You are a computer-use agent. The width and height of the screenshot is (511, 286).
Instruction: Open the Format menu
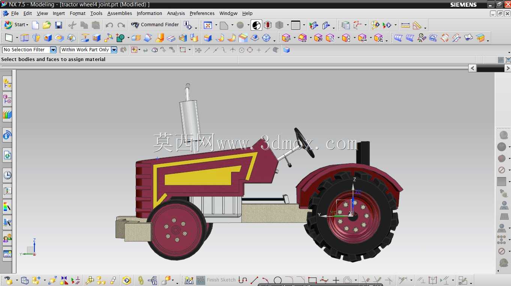(x=78, y=13)
